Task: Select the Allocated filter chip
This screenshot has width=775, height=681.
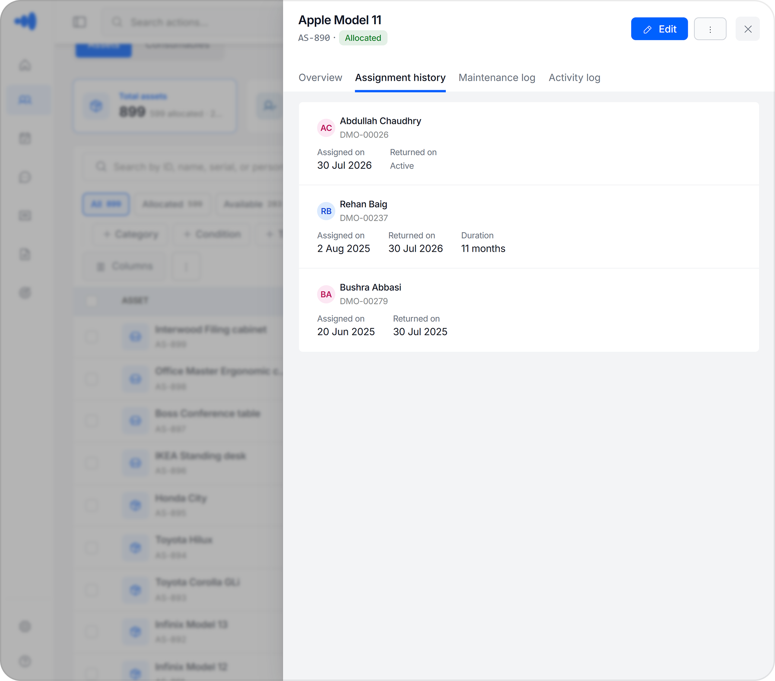Action: [172, 204]
